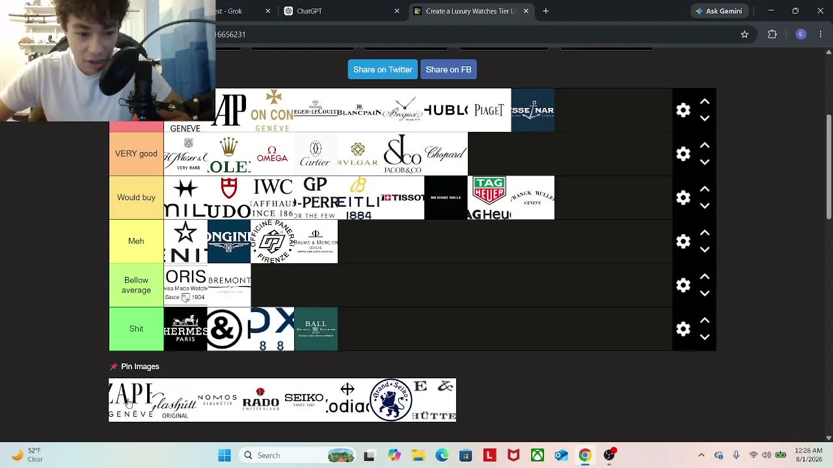
Task: Open Microsoft Edge from the taskbar
Action: coord(442,455)
